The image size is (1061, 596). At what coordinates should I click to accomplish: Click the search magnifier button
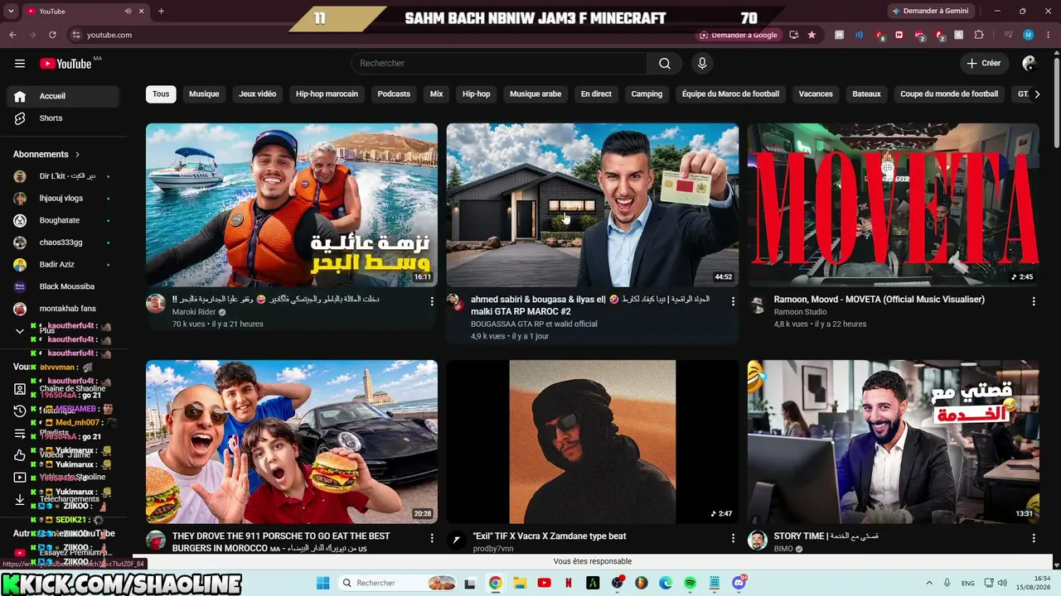(x=665, y=64)
